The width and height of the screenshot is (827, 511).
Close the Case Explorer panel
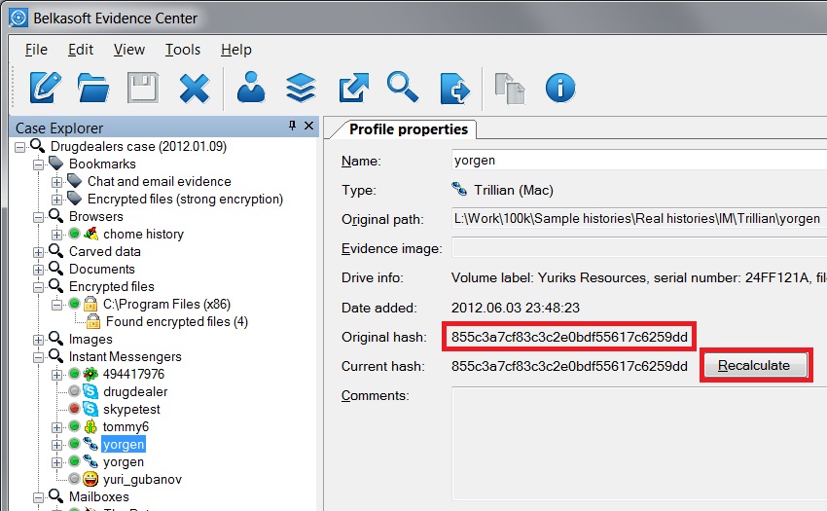[309, 126]
